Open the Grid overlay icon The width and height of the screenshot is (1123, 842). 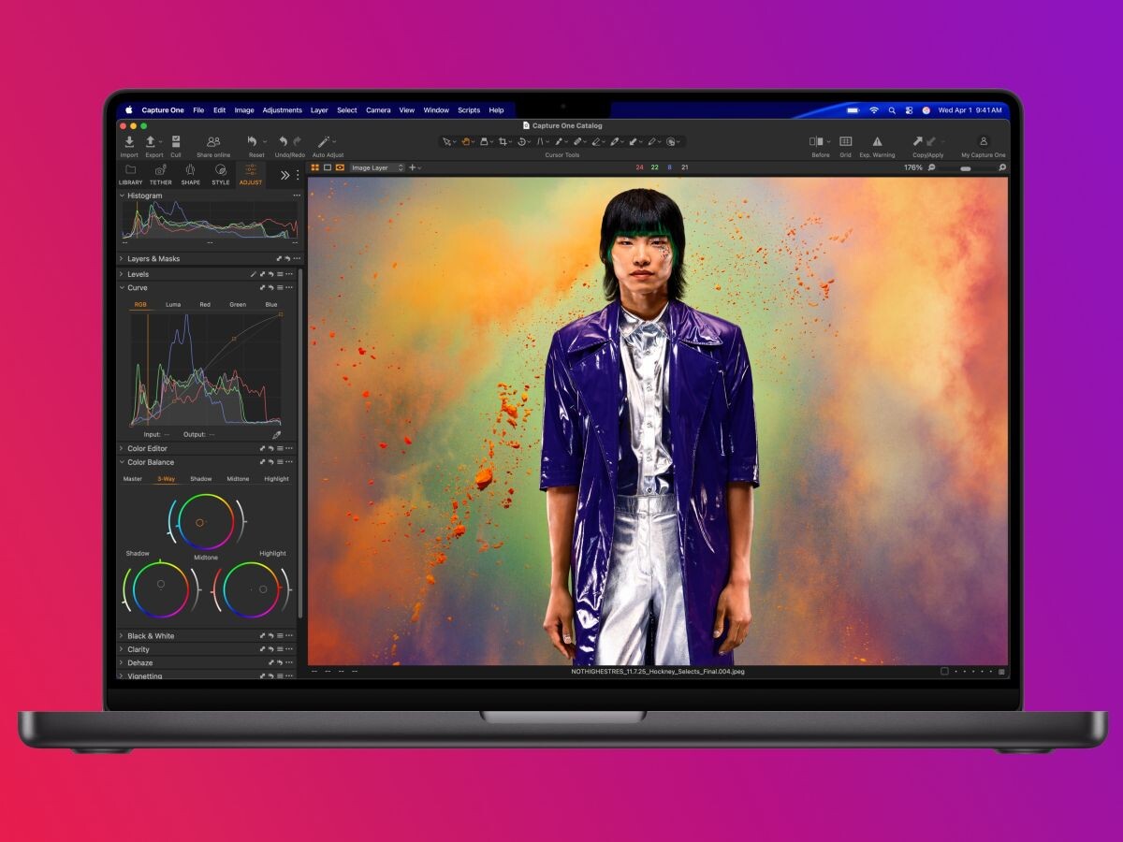[x=846, y=141]
